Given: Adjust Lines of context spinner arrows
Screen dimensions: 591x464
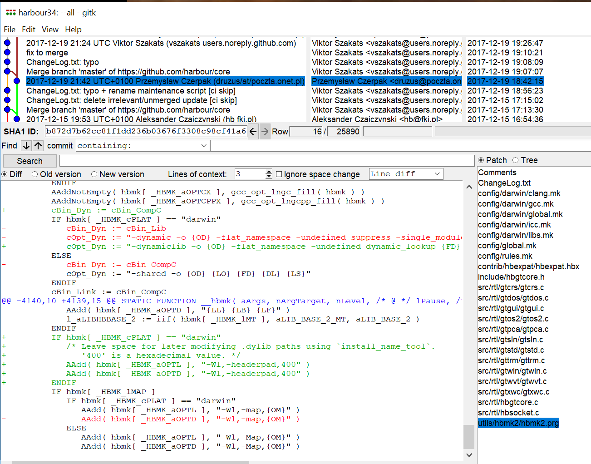Looking at the screenshot, I should point(269,174).
